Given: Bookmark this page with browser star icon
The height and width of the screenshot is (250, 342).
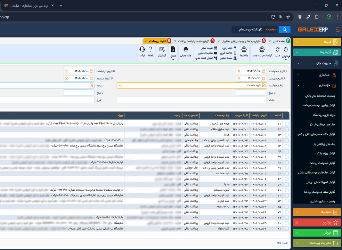Looking at the screenshot, I should pos(288,17).
